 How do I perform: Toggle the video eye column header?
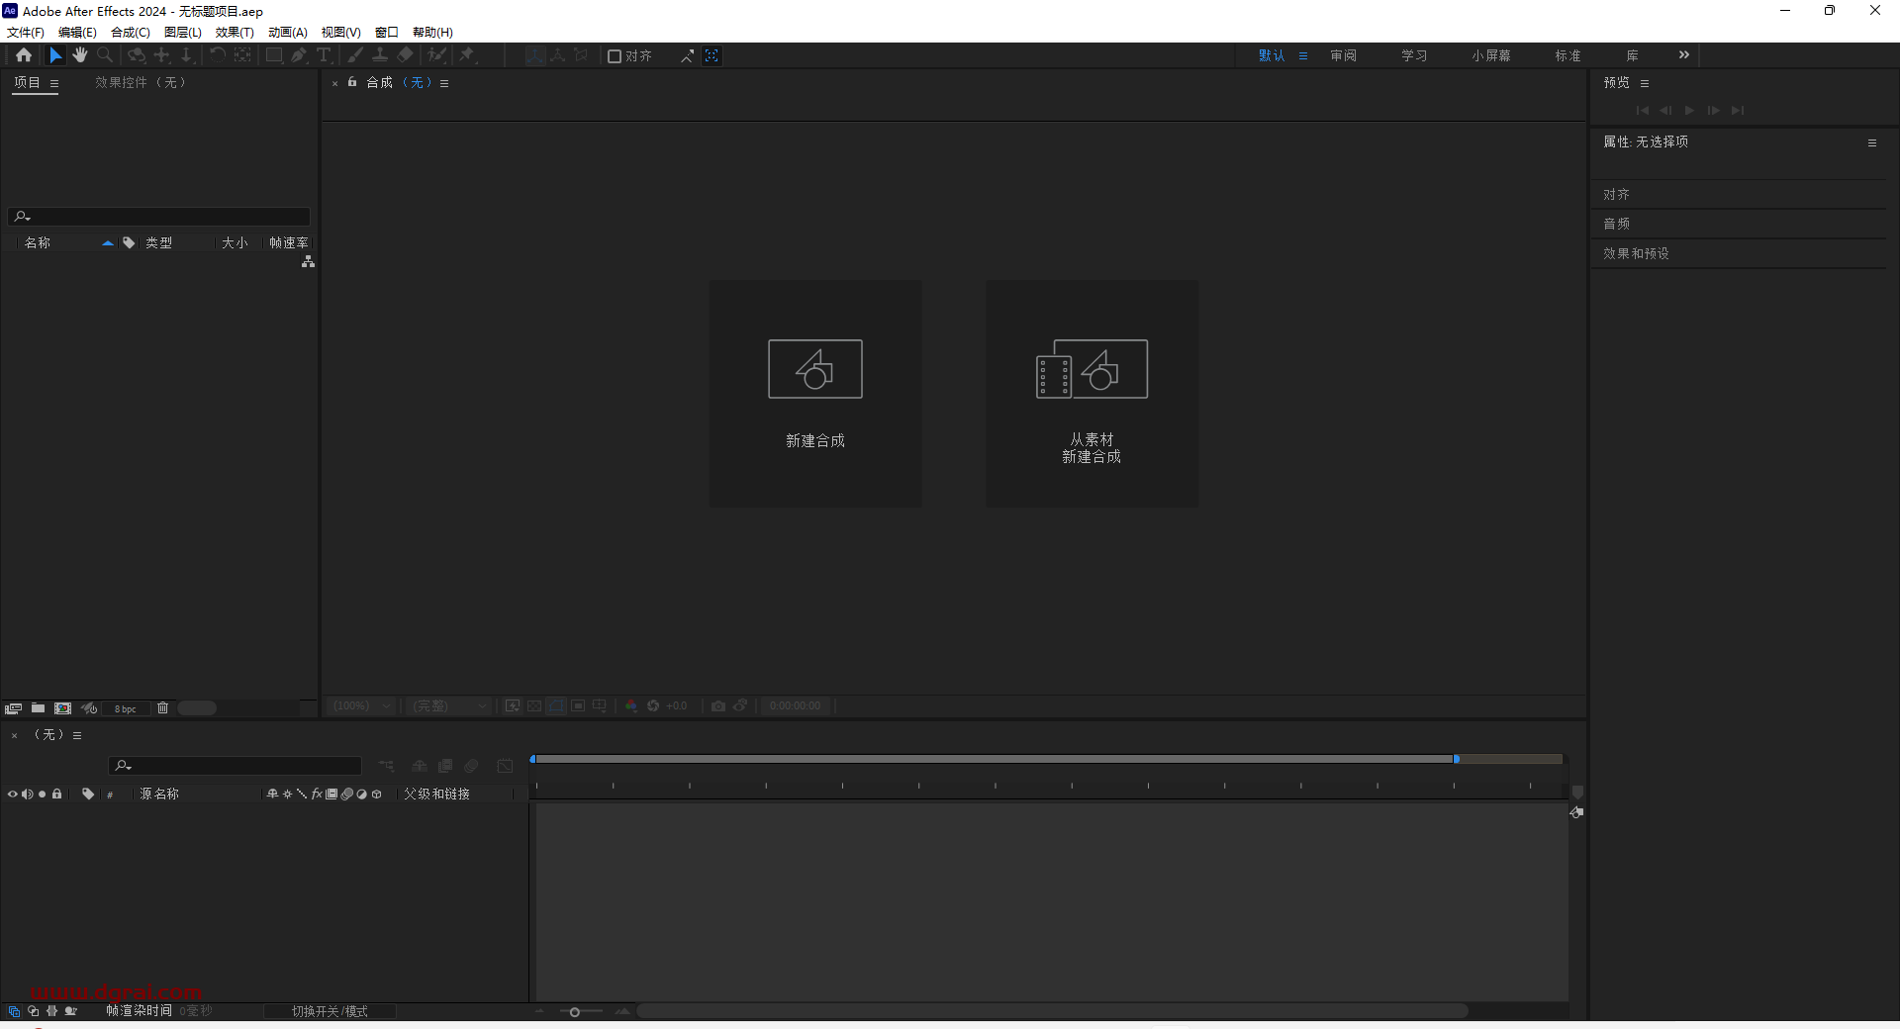(x=13, y=794)
